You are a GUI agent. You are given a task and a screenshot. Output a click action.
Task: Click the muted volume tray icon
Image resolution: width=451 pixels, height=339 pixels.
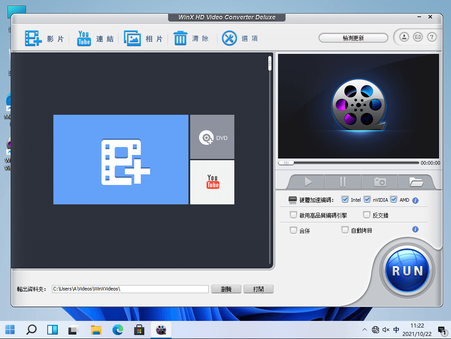pos(386,330)
